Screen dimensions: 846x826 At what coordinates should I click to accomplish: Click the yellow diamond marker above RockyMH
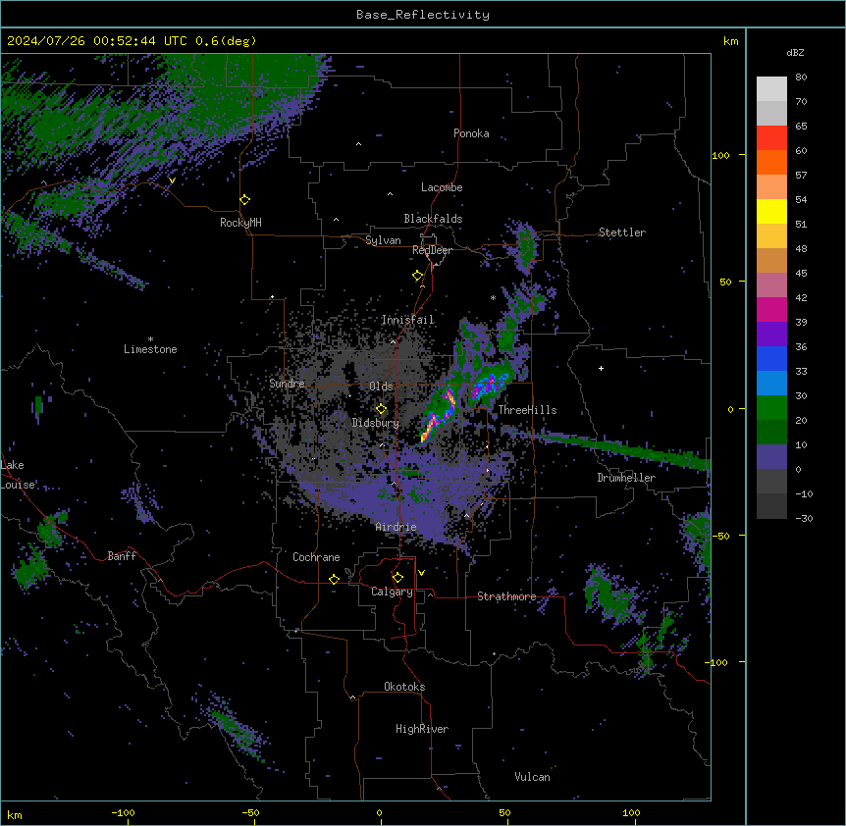(245, 200)
